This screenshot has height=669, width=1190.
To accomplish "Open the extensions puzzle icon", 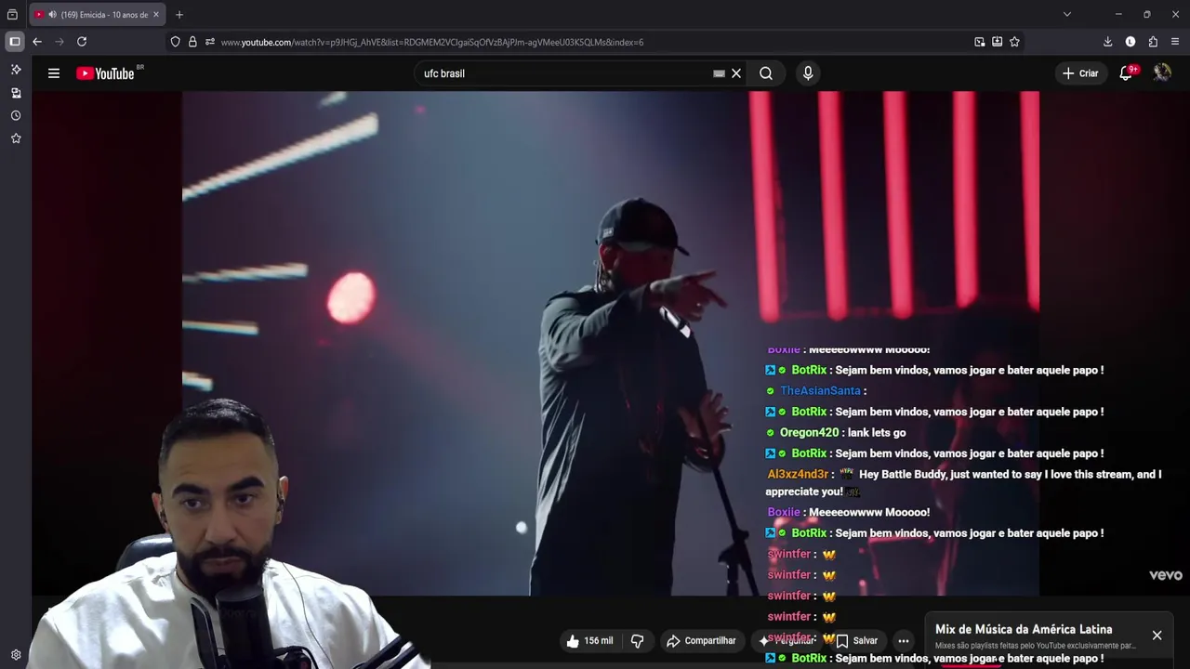I will click(x=1153, y=42).
